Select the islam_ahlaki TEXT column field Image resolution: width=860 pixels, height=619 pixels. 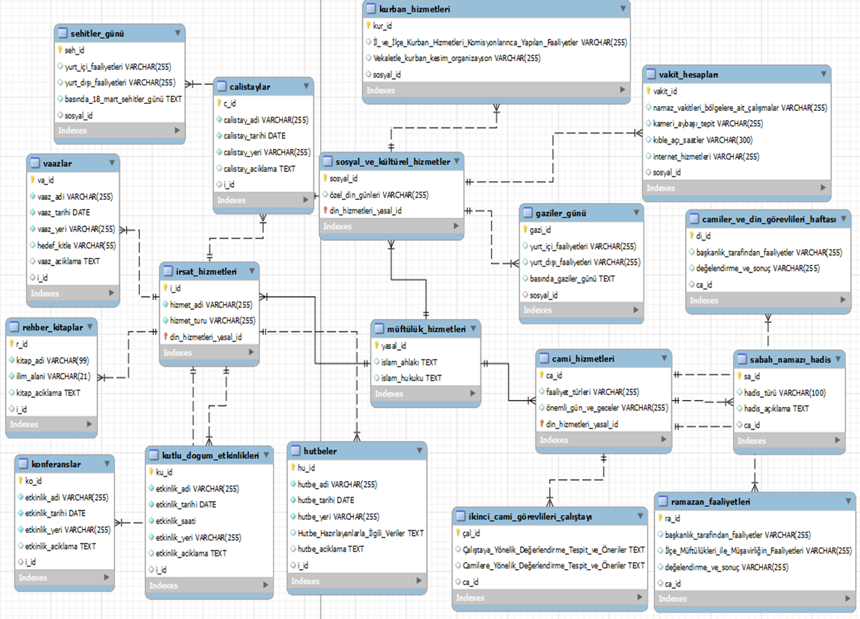click(x=402, y=362)
